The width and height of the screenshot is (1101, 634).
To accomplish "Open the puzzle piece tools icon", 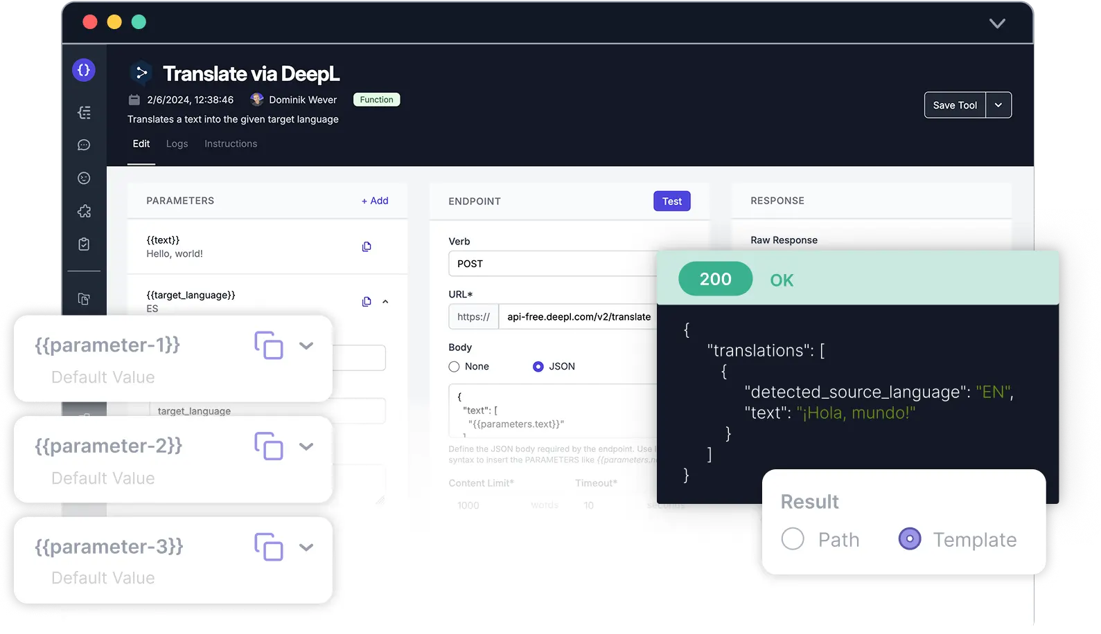I will pos(84,211).
